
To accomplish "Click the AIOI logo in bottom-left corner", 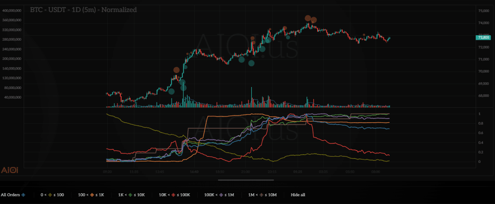I will [x=10, y=170].
